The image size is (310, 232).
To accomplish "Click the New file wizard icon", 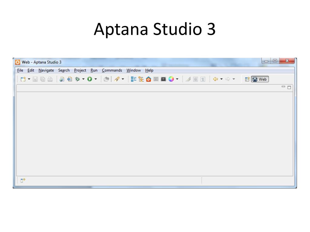I will pos(23,79).
